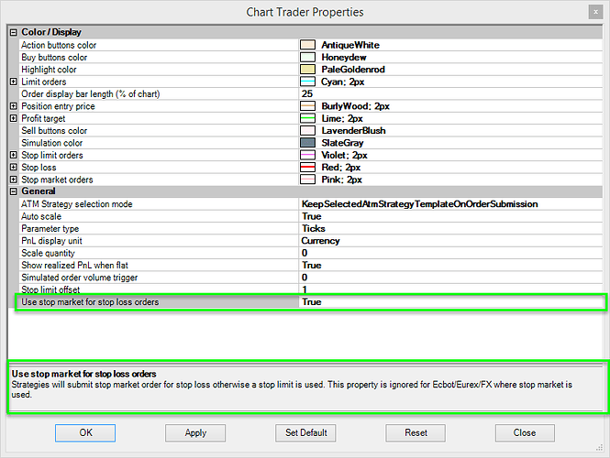Toggle Use stop market for stop loss value
Image resolution: width=610 pixels, height=458 pixels.
click(449, 302)
